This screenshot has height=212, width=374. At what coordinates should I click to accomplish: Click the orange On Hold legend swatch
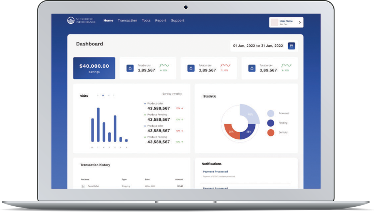[271, 133]
